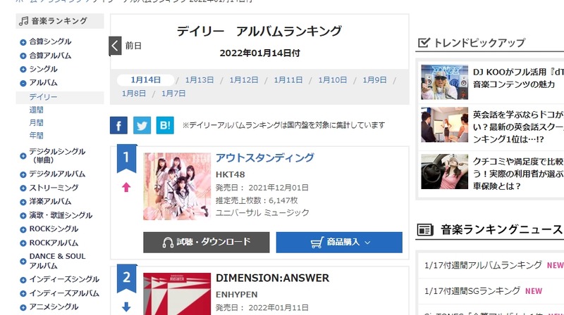This screenshot has width=564, height=315.
Task: Expand ストリーミング category
Action: 23,188
